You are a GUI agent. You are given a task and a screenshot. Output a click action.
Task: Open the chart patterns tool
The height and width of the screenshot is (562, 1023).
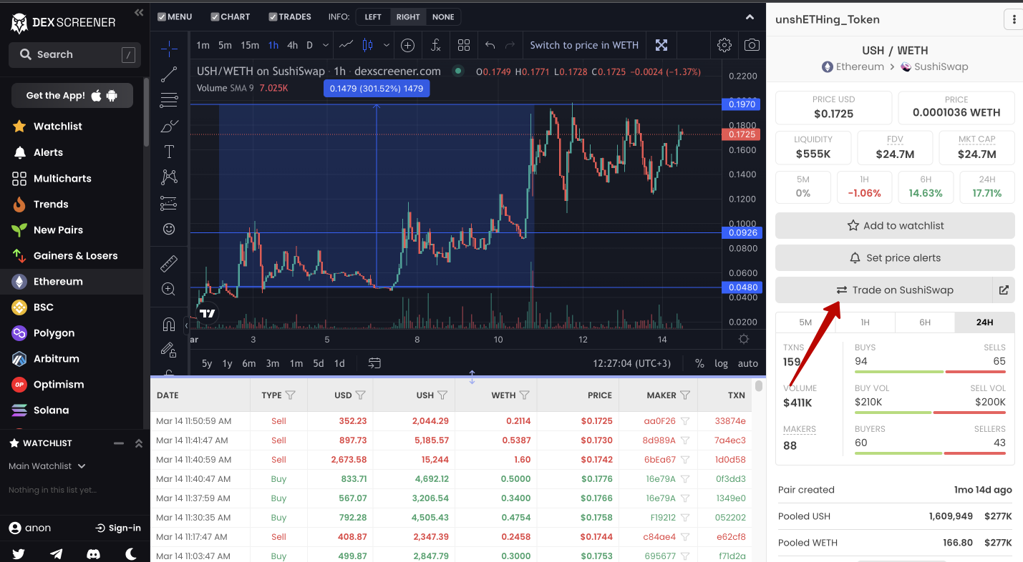(169, 177)
